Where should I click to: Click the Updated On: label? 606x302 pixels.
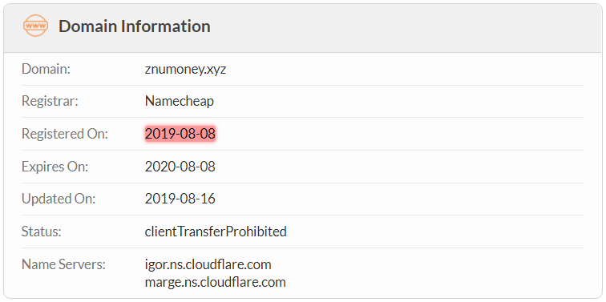point(59,199)
